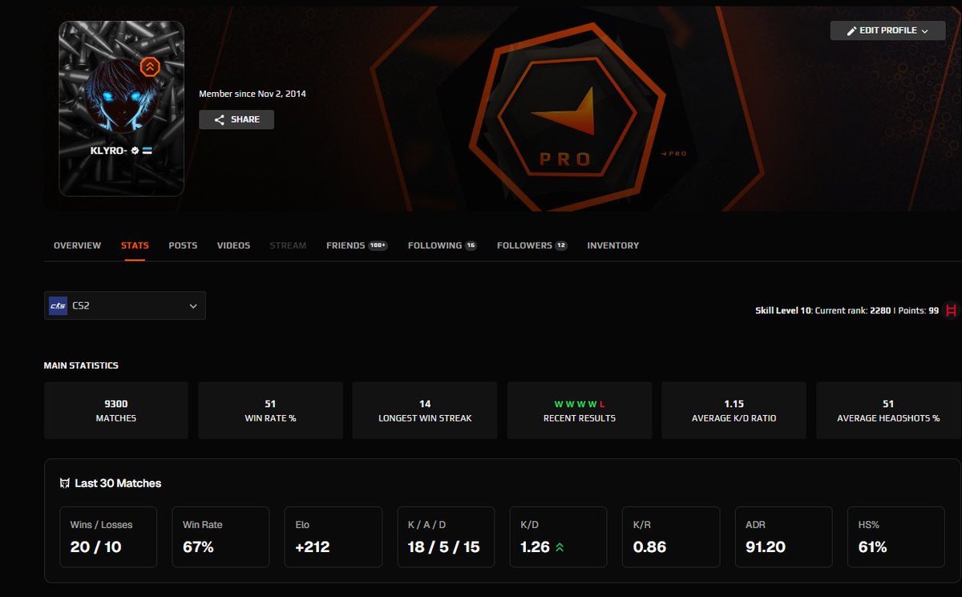
Task: Switch to the Overview tab
Action: pos(77,245)
